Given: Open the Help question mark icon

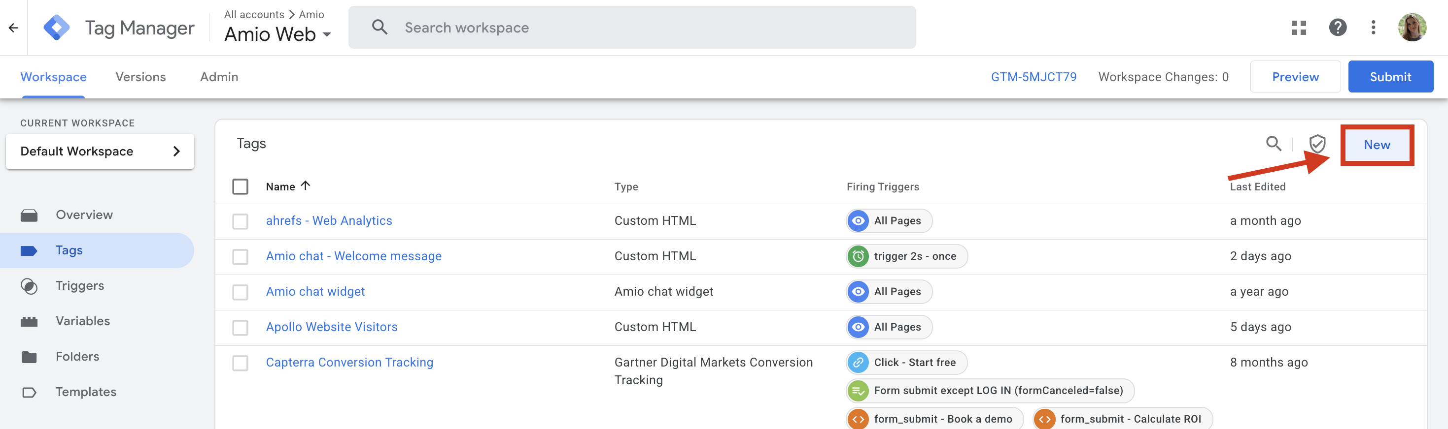Looking at the screenshot, I should coord(1337,28).
